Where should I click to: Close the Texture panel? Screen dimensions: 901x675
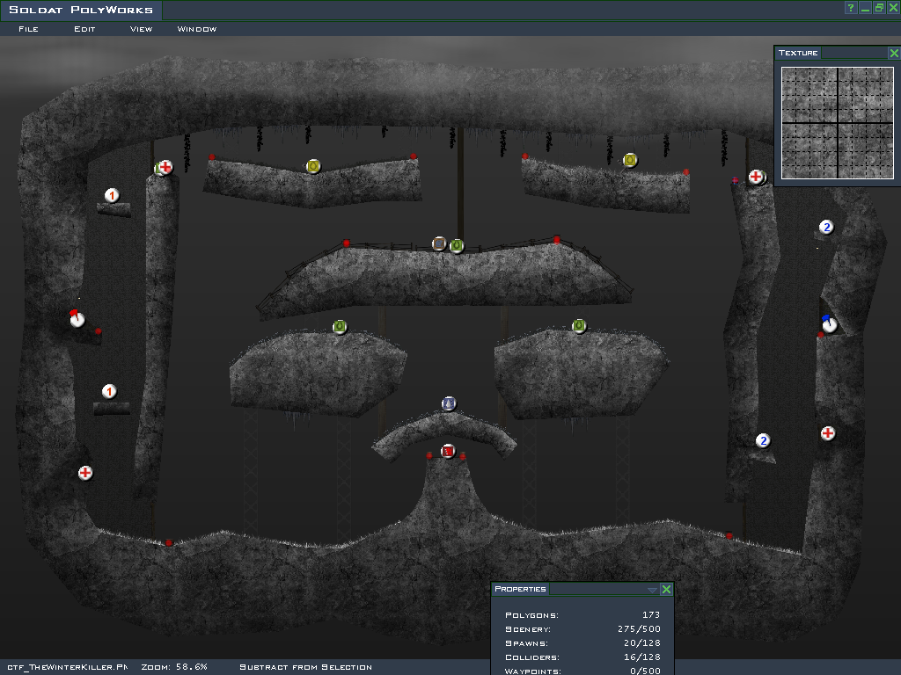tap(894, 53)
